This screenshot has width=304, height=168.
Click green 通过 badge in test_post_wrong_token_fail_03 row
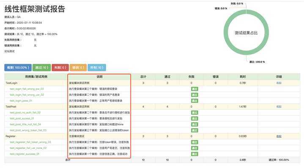194,130
